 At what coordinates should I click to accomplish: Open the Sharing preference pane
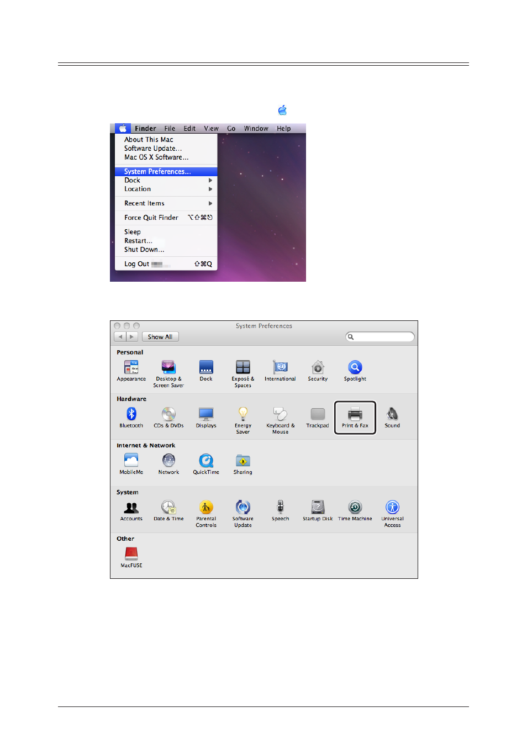(243, 464)
